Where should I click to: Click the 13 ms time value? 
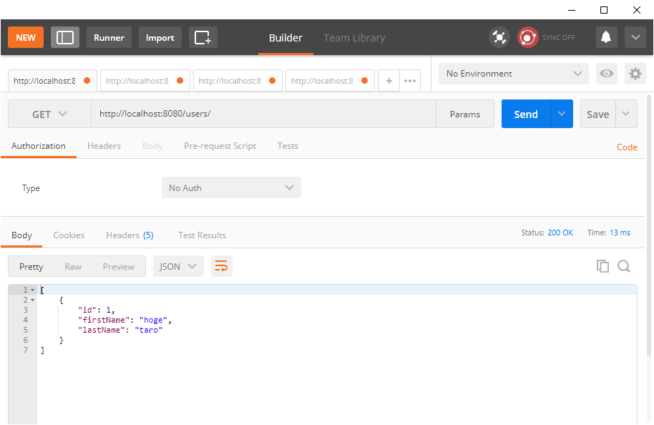620,233
